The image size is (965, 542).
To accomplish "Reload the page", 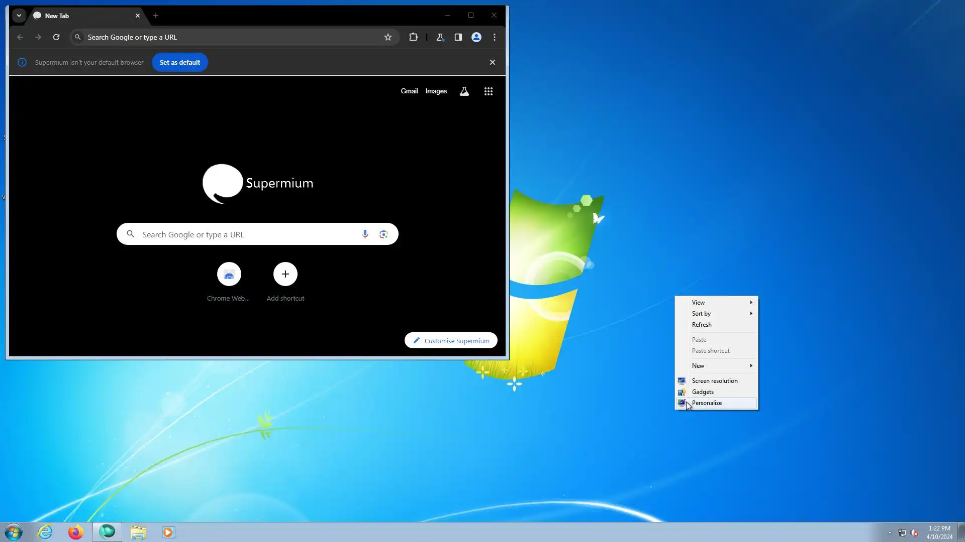I will 56,37.
